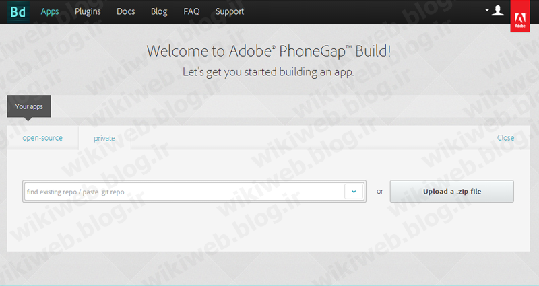Open the user profile icon
The height and width of the screenshot is (286, 539).
(498, 11)
